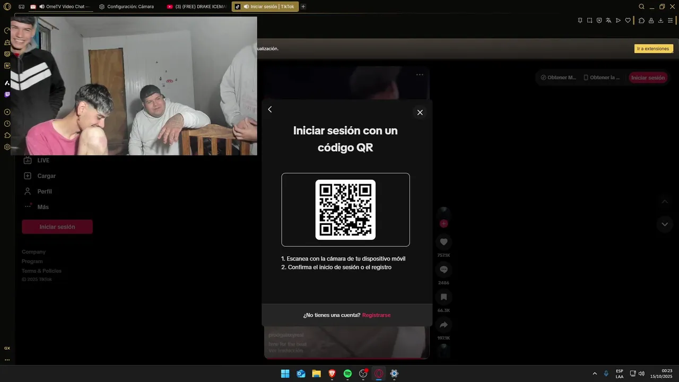679x382 pixels.
Task: Click the detached OmeTV video pop-out
Action: pyautogui.click(x=134, y=85)
